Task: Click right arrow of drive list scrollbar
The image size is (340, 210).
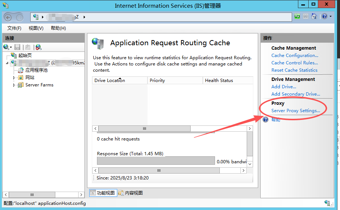Action: click(x=250, y=128)
